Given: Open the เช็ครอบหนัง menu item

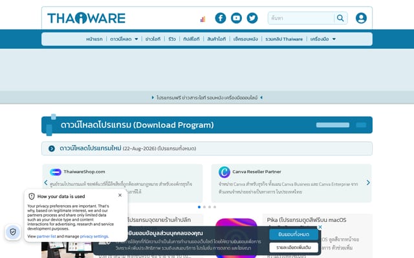Looking at the screenshot, I should point(246,39).
